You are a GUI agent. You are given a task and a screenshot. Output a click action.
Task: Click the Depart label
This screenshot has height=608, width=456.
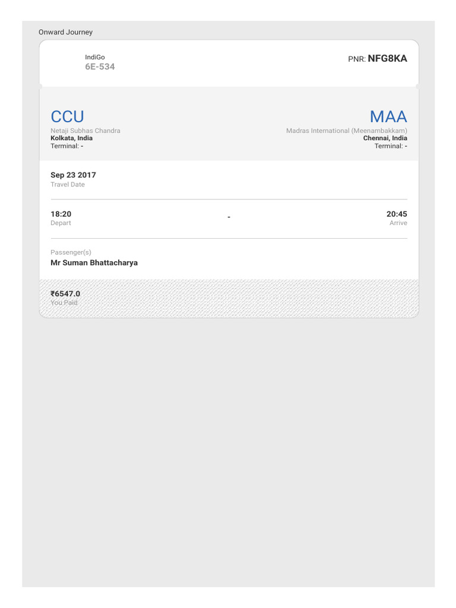[61, 223]
